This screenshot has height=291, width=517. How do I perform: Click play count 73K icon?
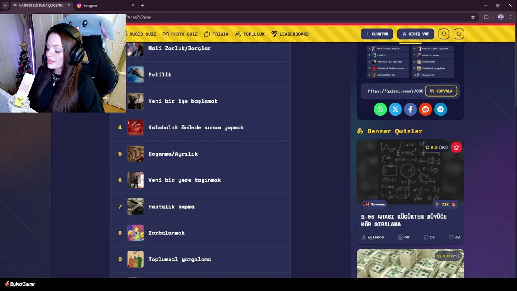[437, 205]
